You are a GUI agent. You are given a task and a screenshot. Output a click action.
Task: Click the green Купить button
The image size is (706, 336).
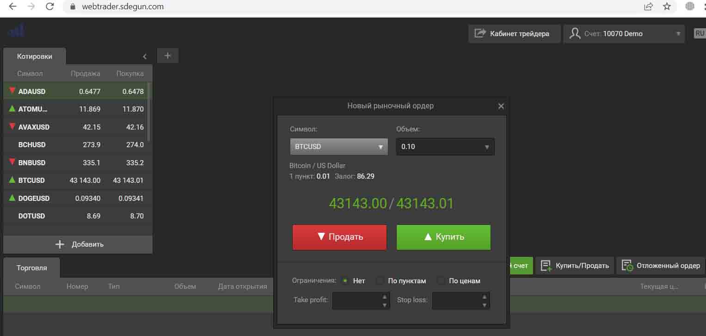coord(443,237)
